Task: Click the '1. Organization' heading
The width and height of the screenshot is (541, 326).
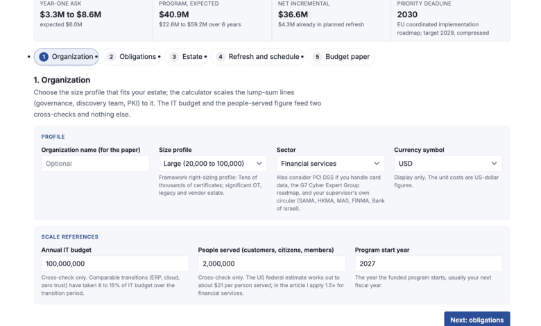Action: (62, 80)
